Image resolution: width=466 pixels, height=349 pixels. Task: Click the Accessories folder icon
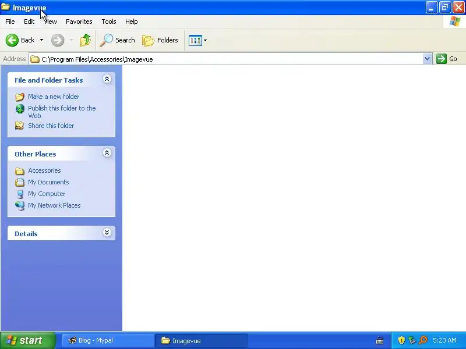pyautogui.click(x=20, y=171)
